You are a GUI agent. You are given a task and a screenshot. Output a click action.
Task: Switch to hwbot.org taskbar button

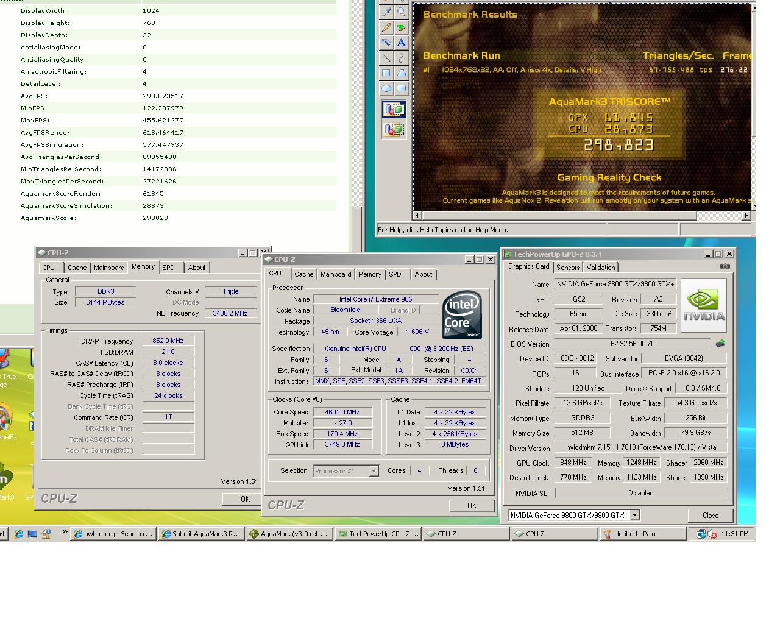point(113,534)
